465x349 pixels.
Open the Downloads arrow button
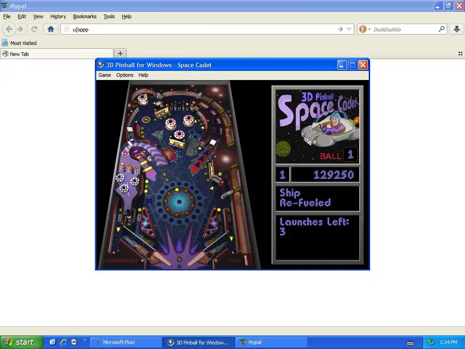(457, 29)
